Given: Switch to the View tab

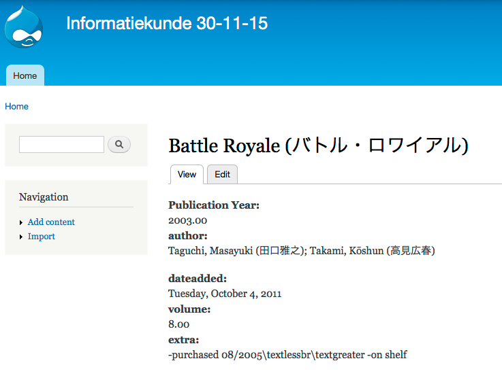Looking at the screenshot, I should point(187,174).
